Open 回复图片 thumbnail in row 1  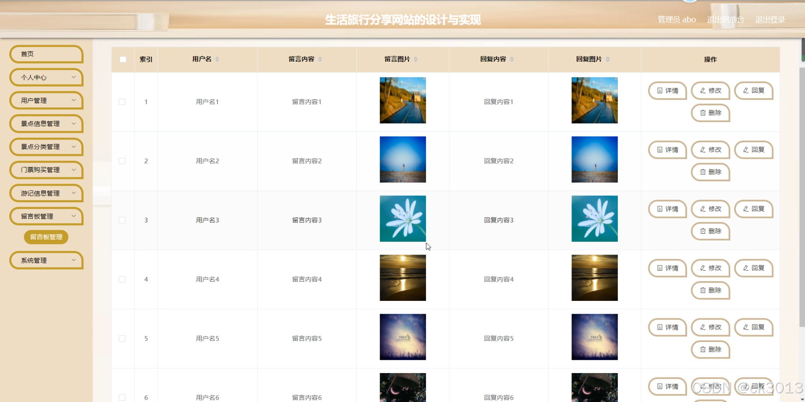595,100
